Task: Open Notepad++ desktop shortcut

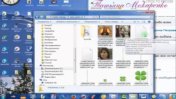Action: (x=42, y=3)
